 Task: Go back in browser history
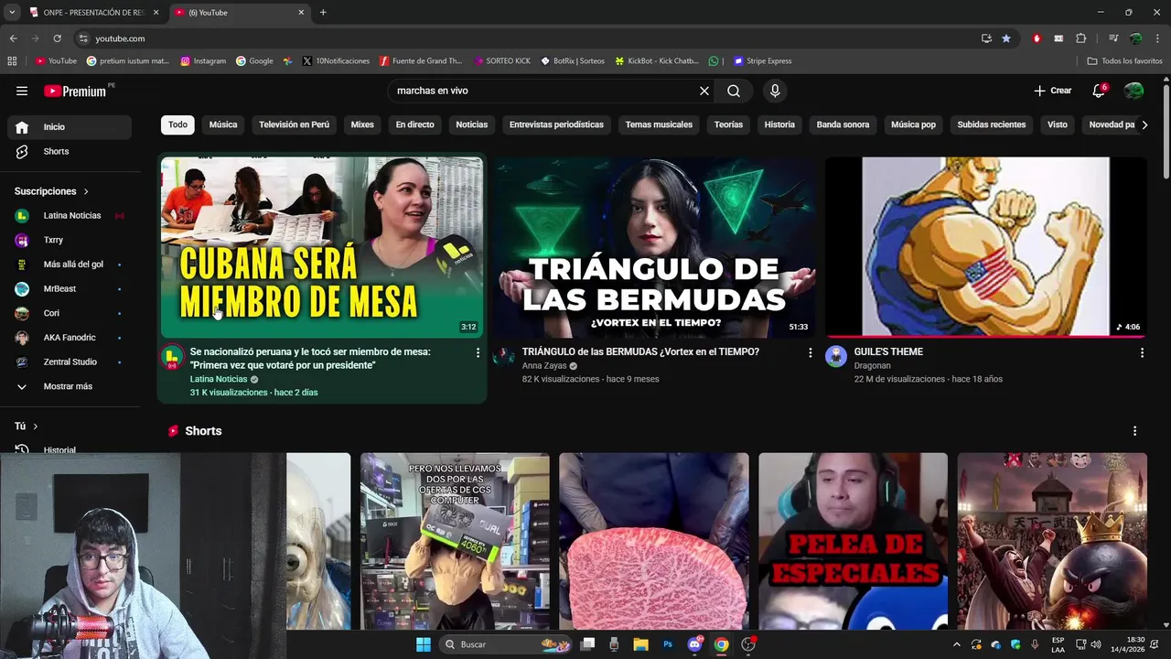(x=13, y=38)
